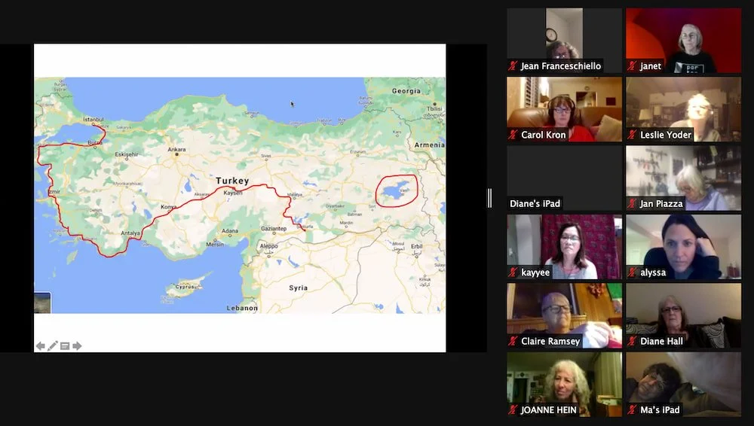
Task: Click alyssa's muted microphone icon
Action: pos(632,272)
